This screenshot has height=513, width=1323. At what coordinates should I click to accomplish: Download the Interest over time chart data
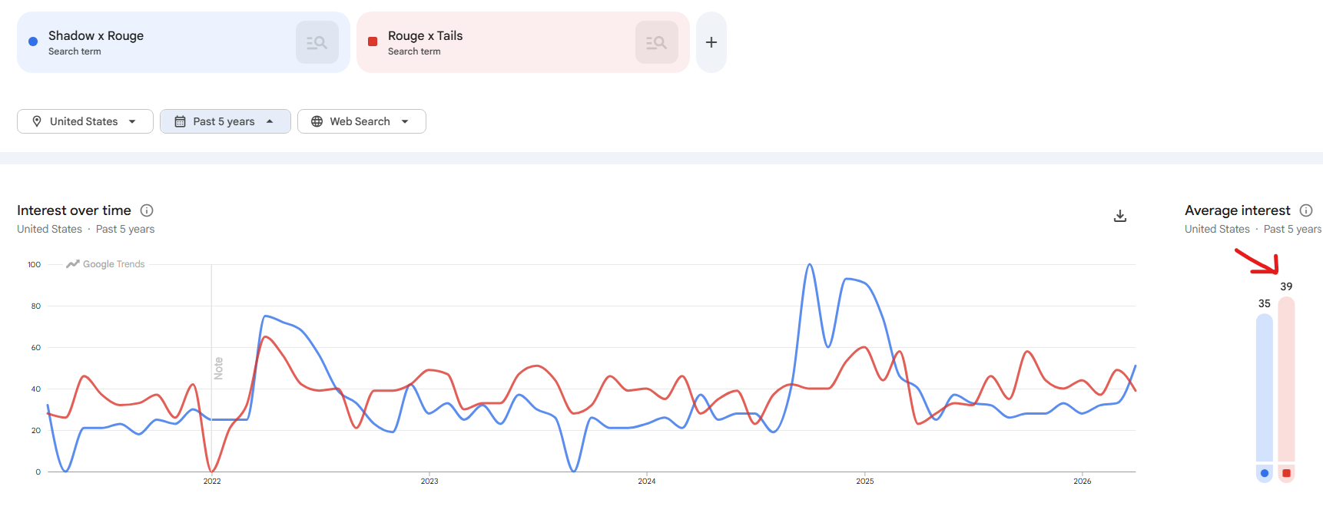[1120, 216]
